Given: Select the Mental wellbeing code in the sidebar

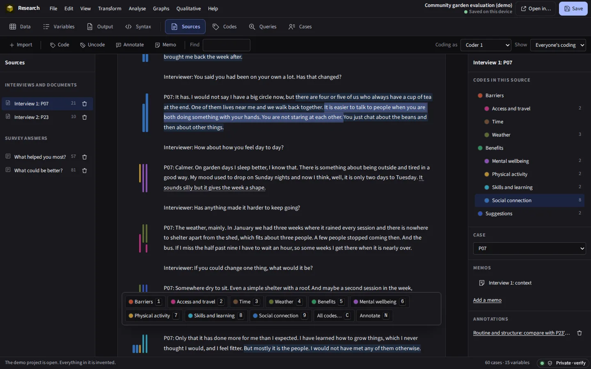Looking at the screenshot, I should click(x=529, y=161).
